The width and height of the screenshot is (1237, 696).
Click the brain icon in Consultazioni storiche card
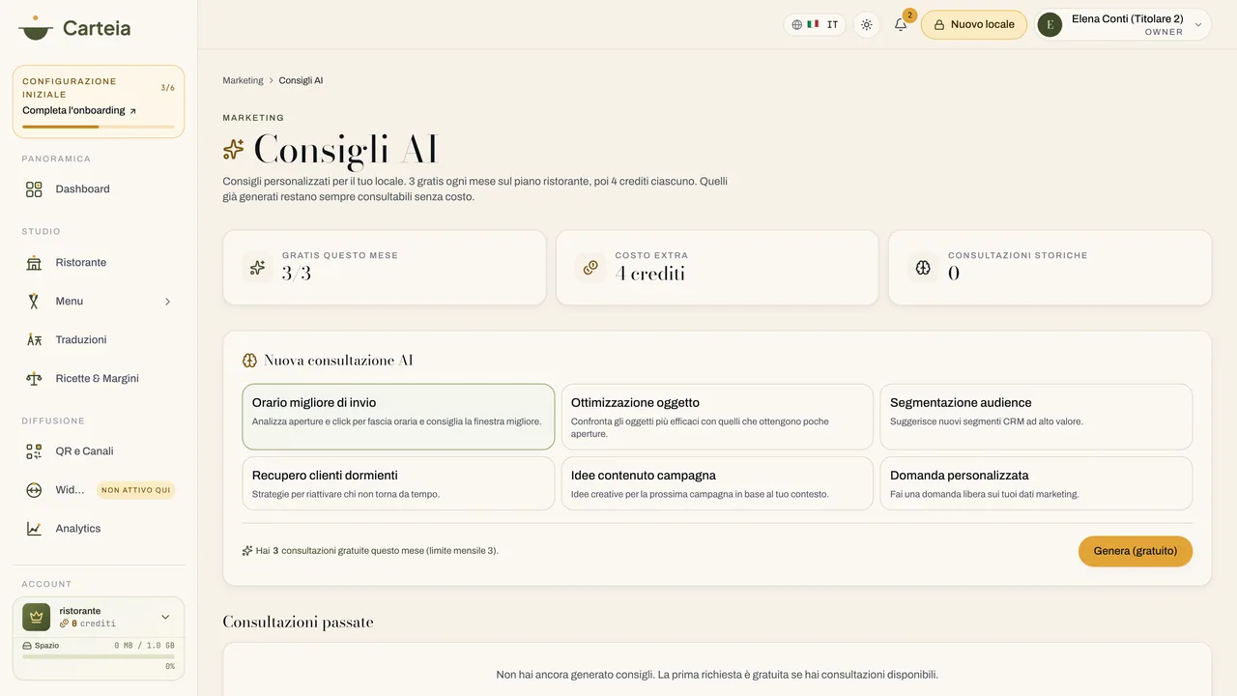923,268
